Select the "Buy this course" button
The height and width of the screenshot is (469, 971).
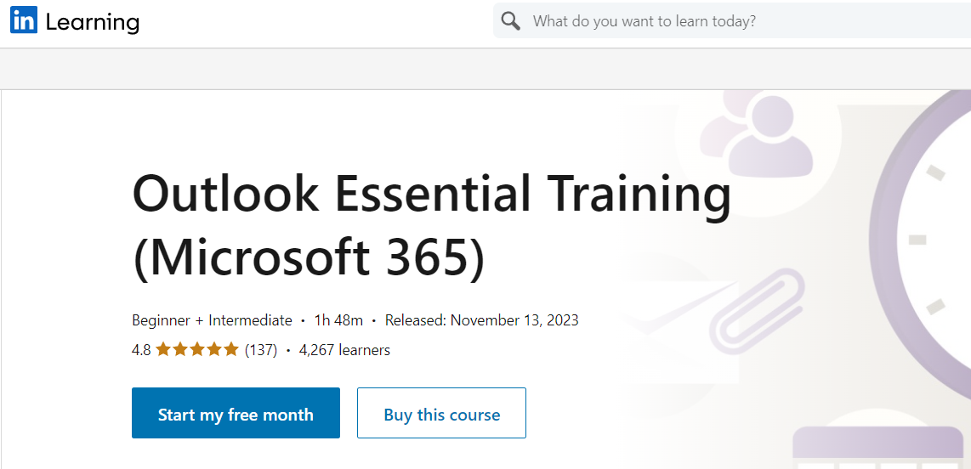coord(441,414)
